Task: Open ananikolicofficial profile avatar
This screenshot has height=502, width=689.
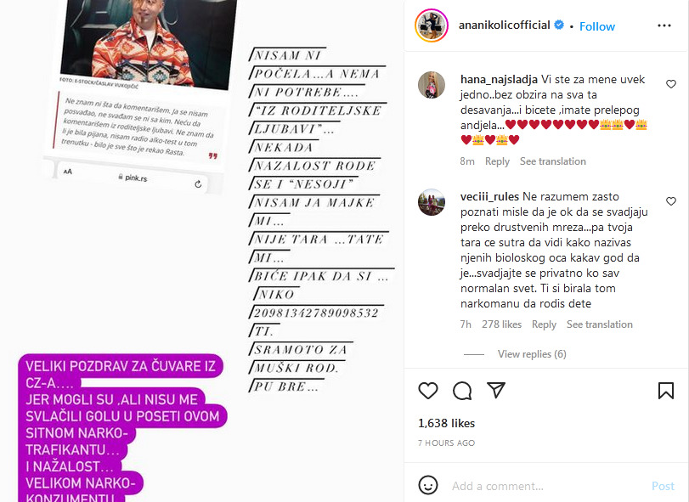Action: tap(432, 25)
